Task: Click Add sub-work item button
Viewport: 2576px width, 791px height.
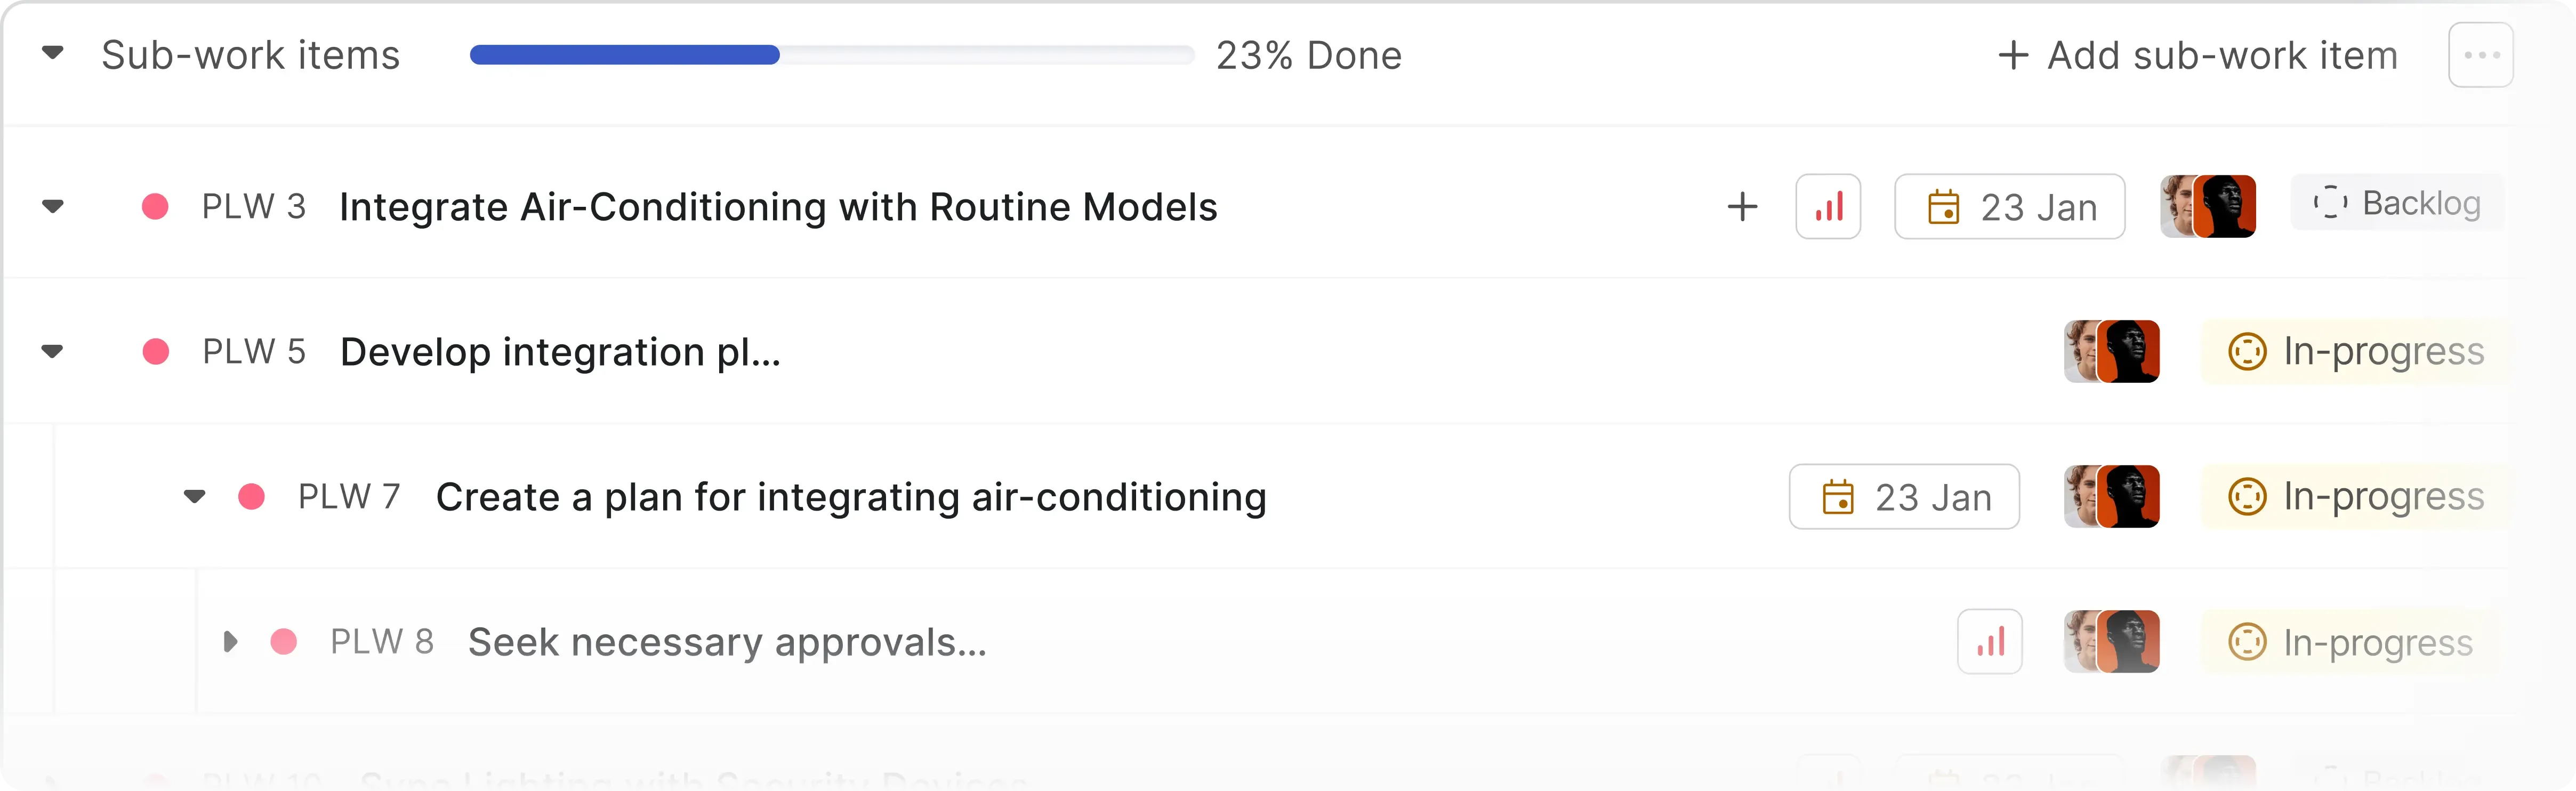Action: 2197,55
